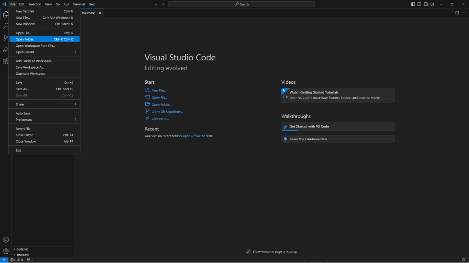The image size is (469, 263).
Task: Toggle Auto Save in File menu
Action: pos(45,113)
